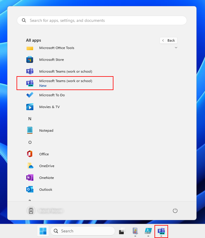Image resolution: width=205 pixels, height=238 pixels.
Task: Launch Office app icon
Action: pyautogui.click(x=30, y=154)
